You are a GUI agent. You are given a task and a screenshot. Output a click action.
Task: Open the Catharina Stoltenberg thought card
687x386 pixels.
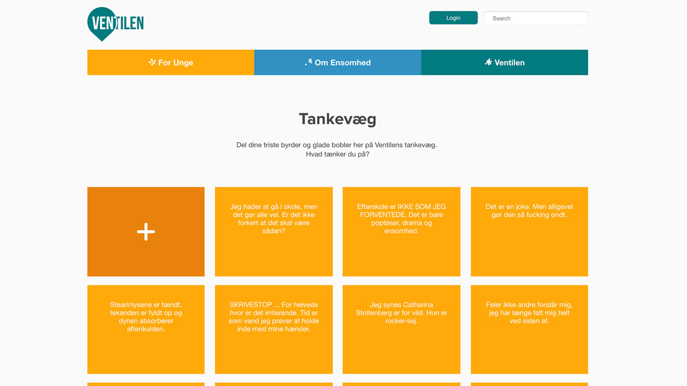(401, 329)
